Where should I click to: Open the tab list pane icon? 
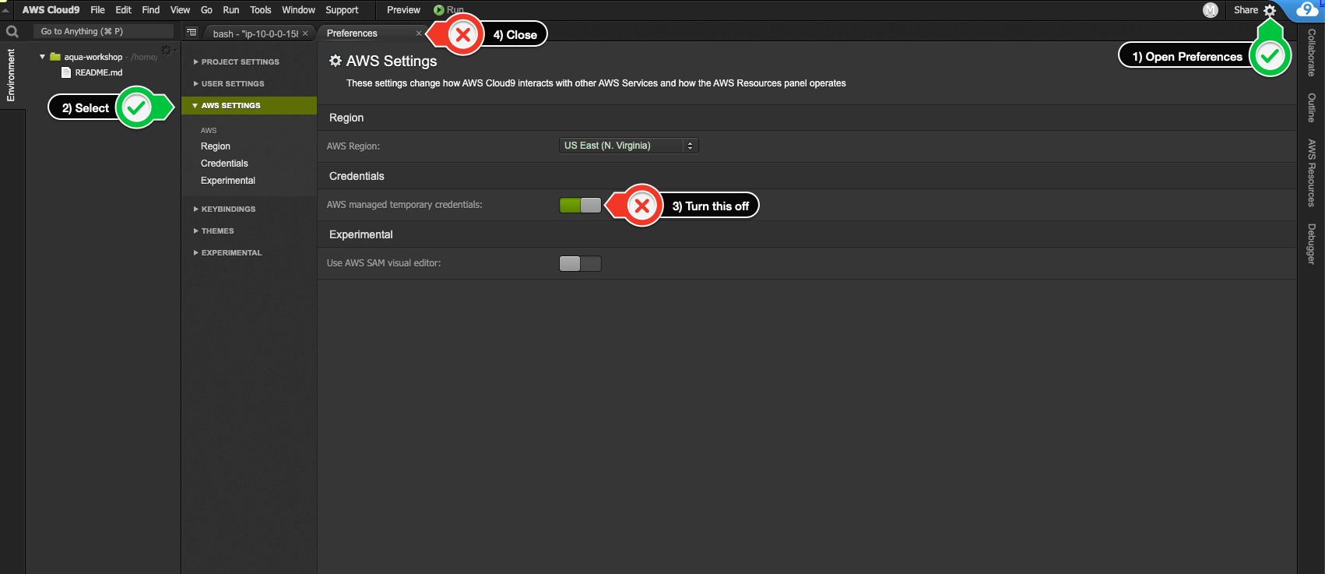(192, 32)
